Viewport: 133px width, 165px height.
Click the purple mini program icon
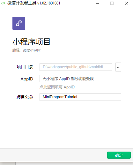[x=19, y=23]
